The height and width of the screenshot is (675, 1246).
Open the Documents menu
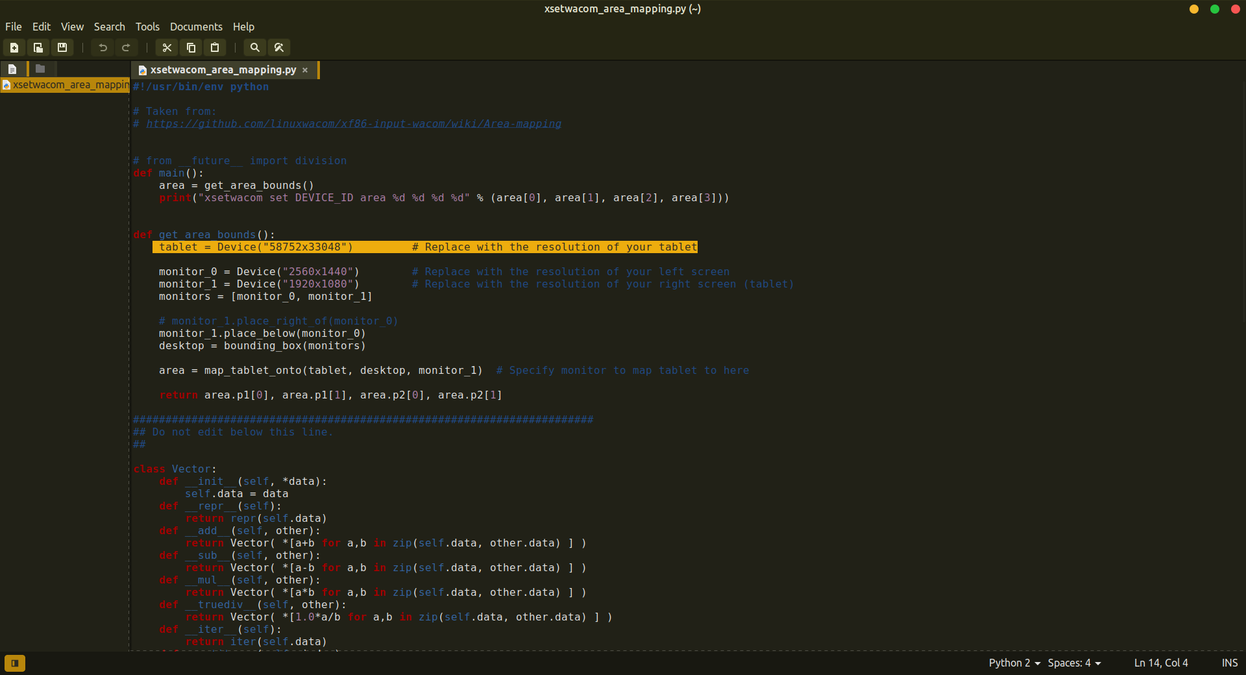[196, 27]
